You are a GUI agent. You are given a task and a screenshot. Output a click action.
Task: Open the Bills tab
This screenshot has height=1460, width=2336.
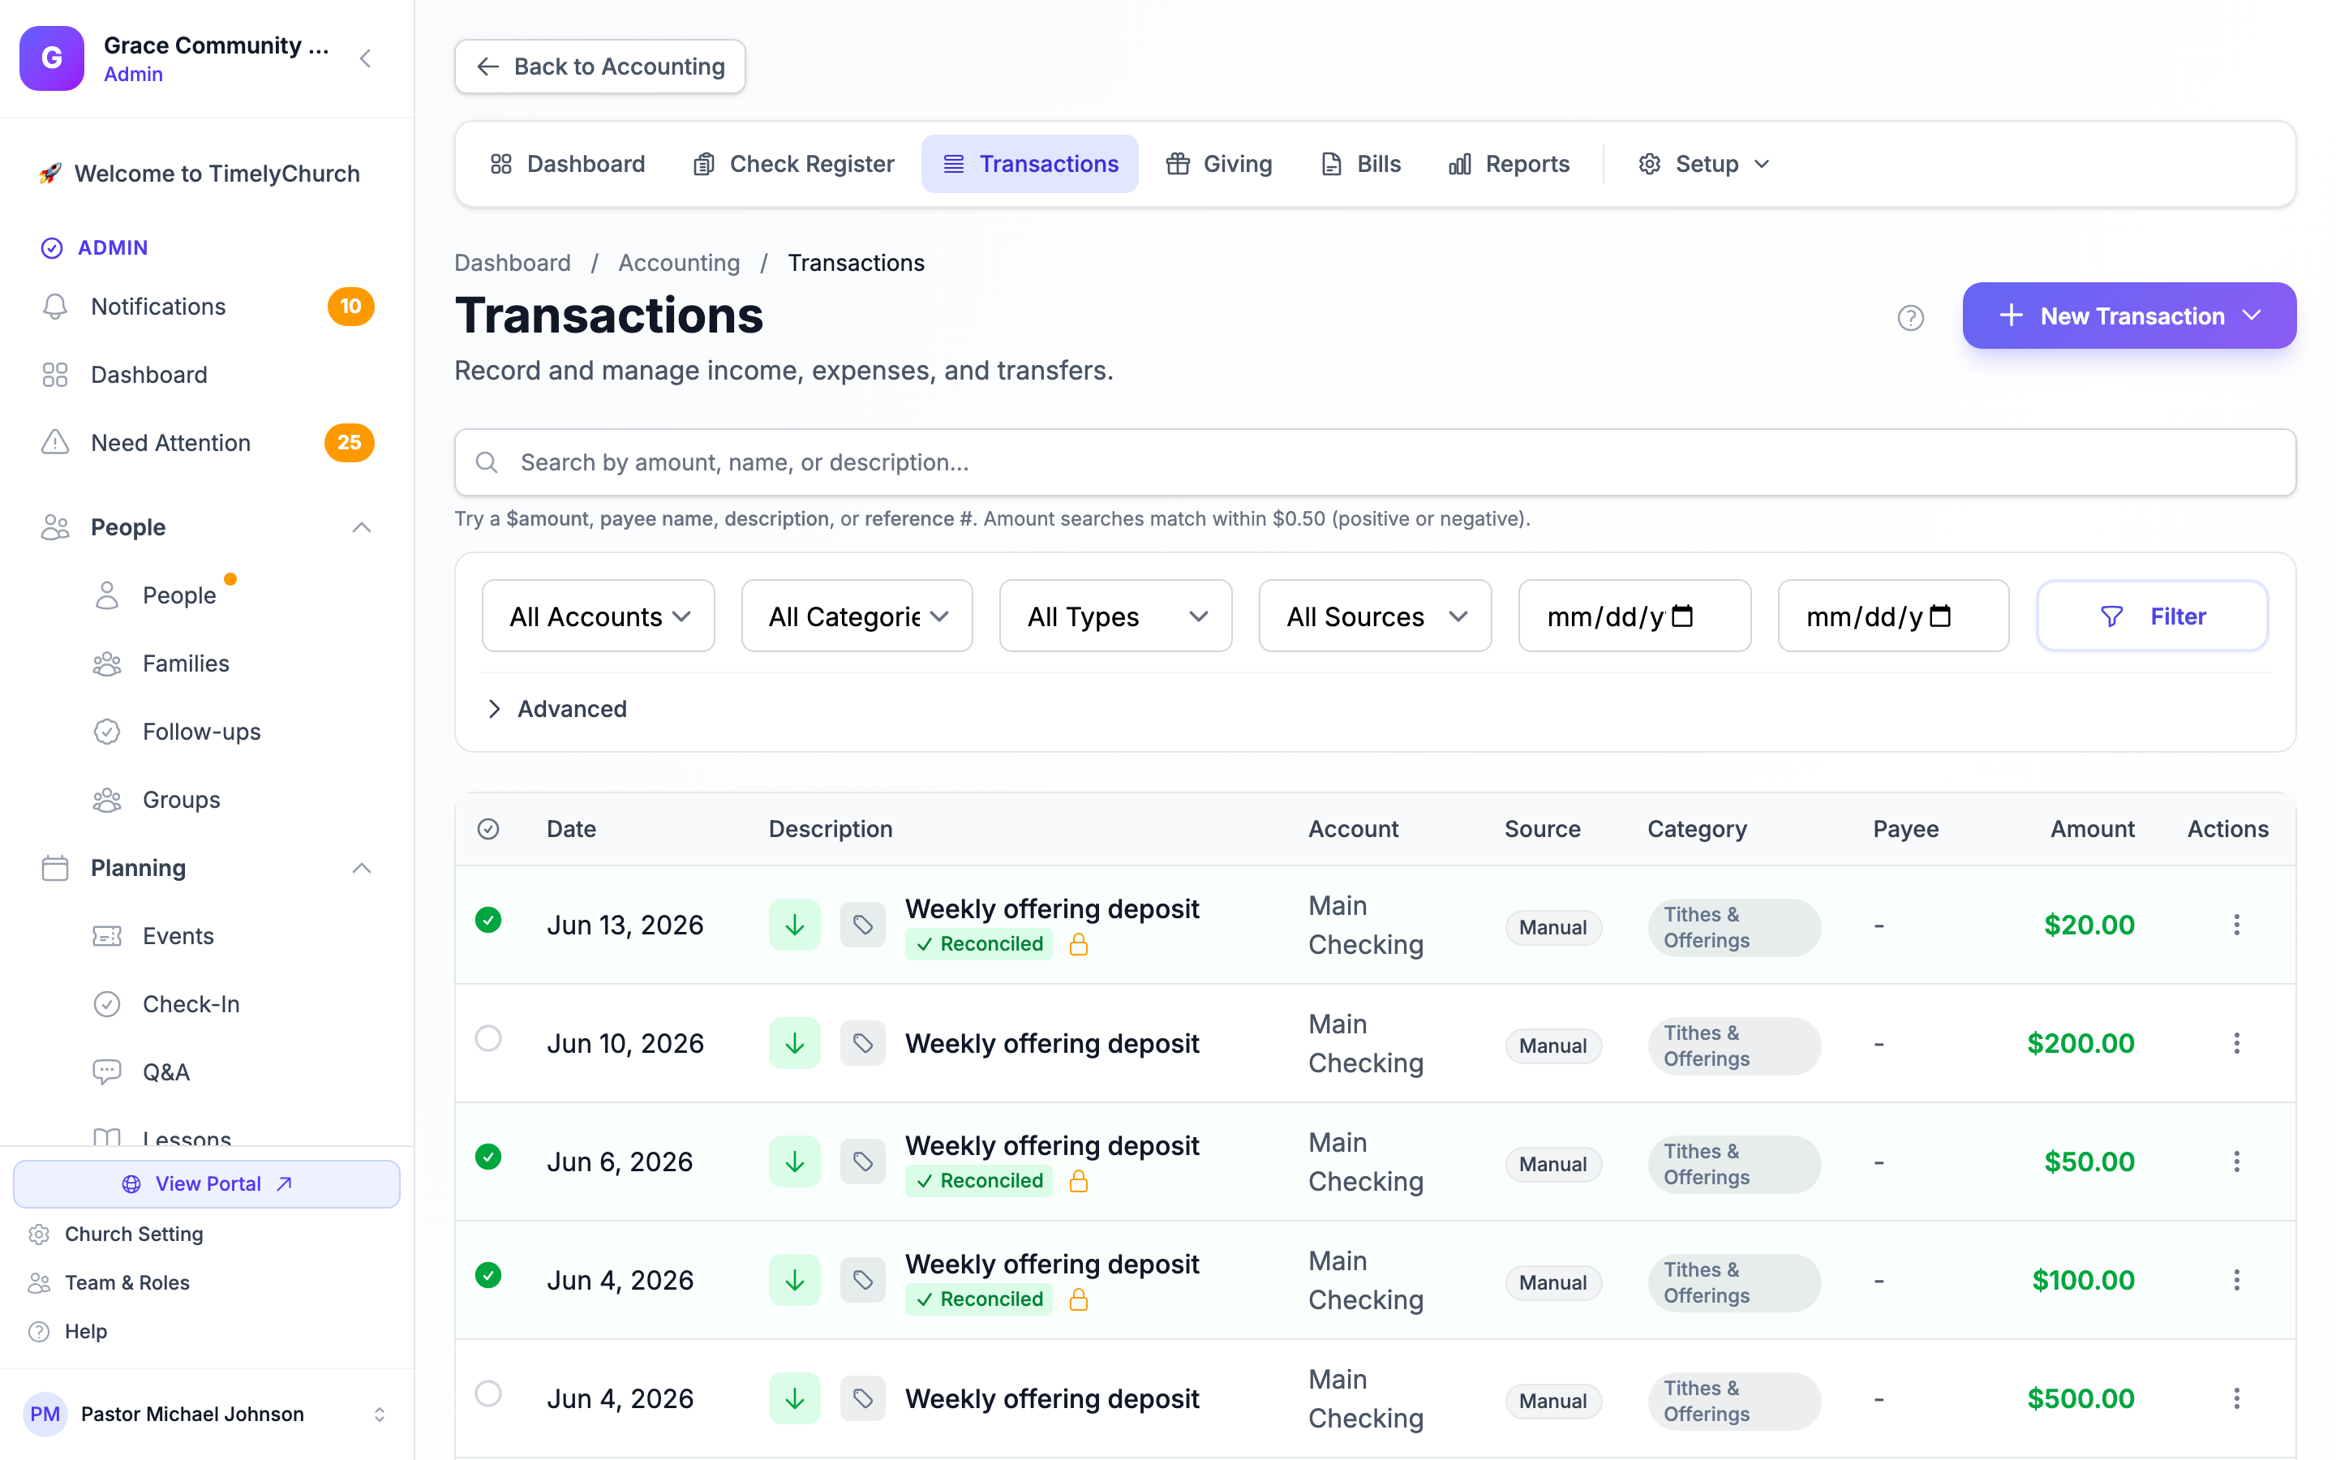pos(1360,164)
